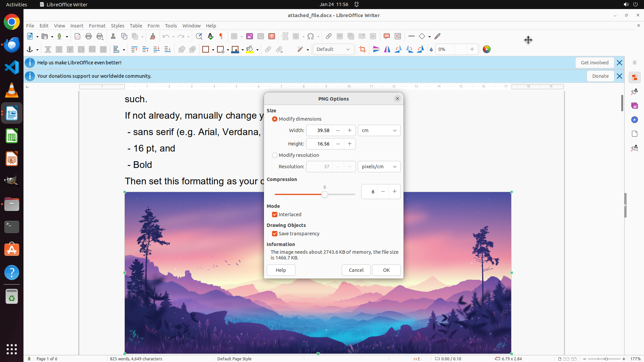
Task: Open the Format menu
Action: tap(97, 25)
